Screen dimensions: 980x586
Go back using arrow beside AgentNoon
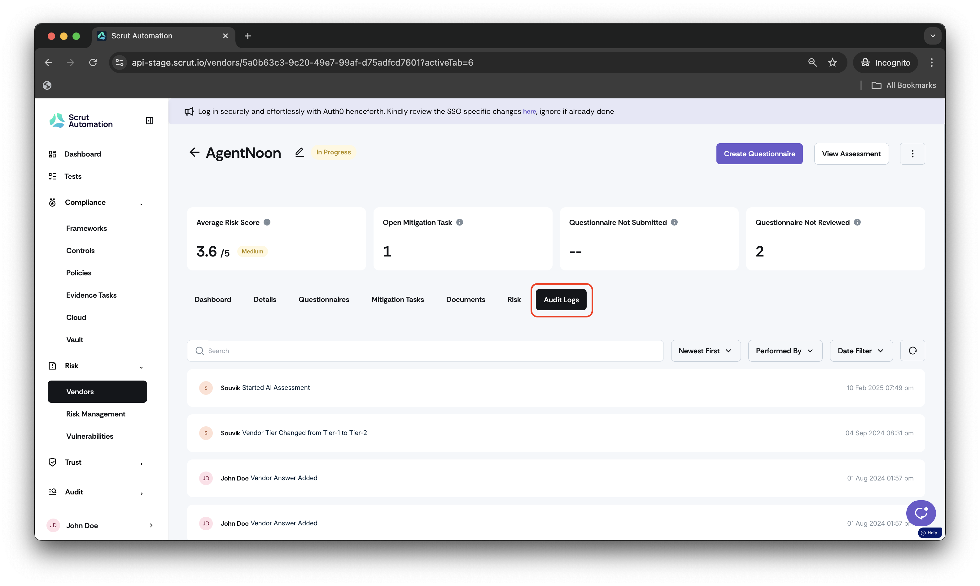[x=194, y=153]
